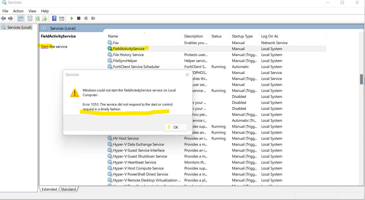Click the gear icon beside HV Host Service
The height and width of the screenshot is (200, 365).
click(x=110, y=138)
